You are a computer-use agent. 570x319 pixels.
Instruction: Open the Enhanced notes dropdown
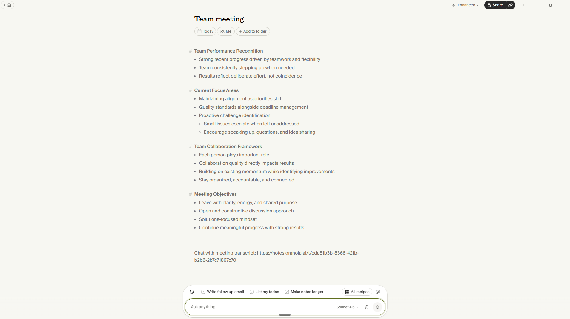465,5
